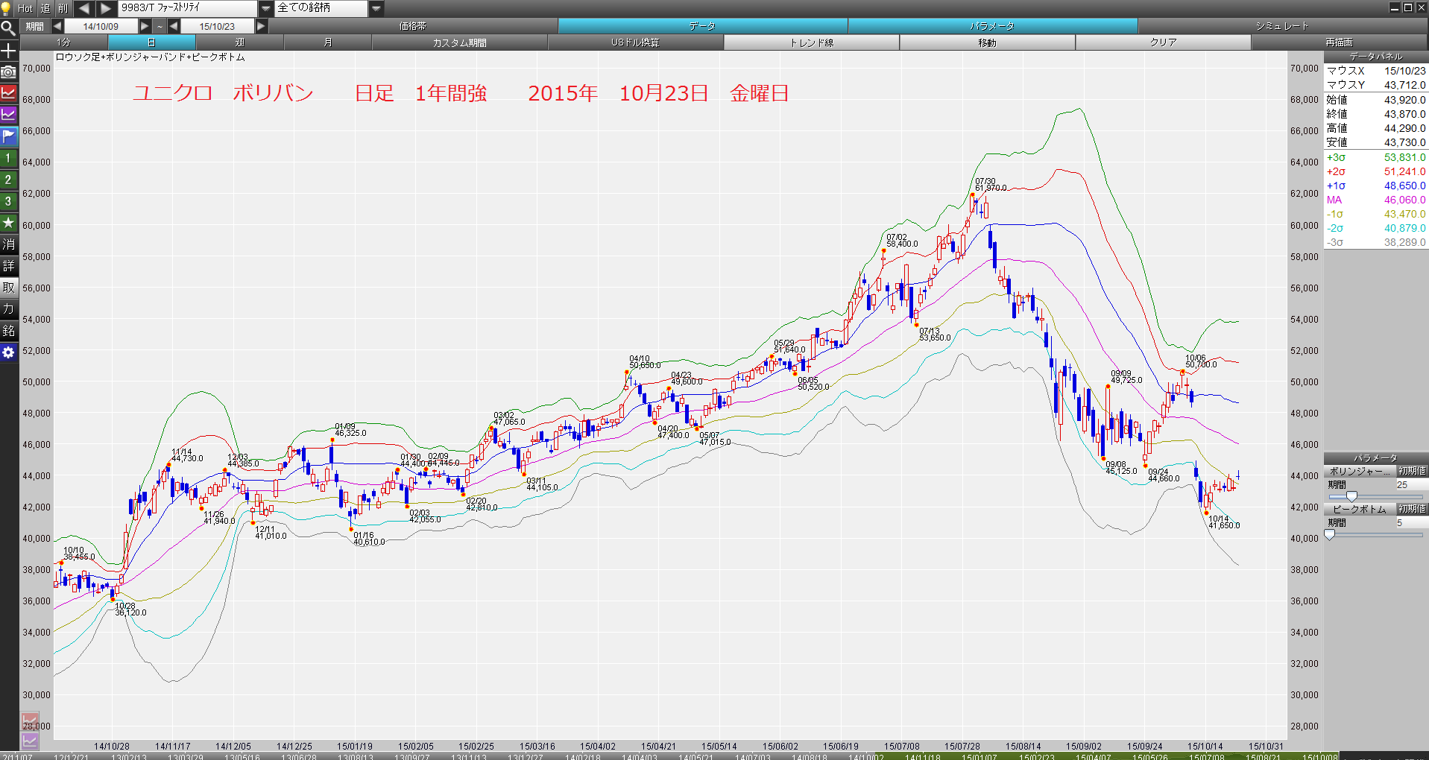Click the start date field 14/10/09
This screenshot has width=1429, height=760.
pos(101,26)
